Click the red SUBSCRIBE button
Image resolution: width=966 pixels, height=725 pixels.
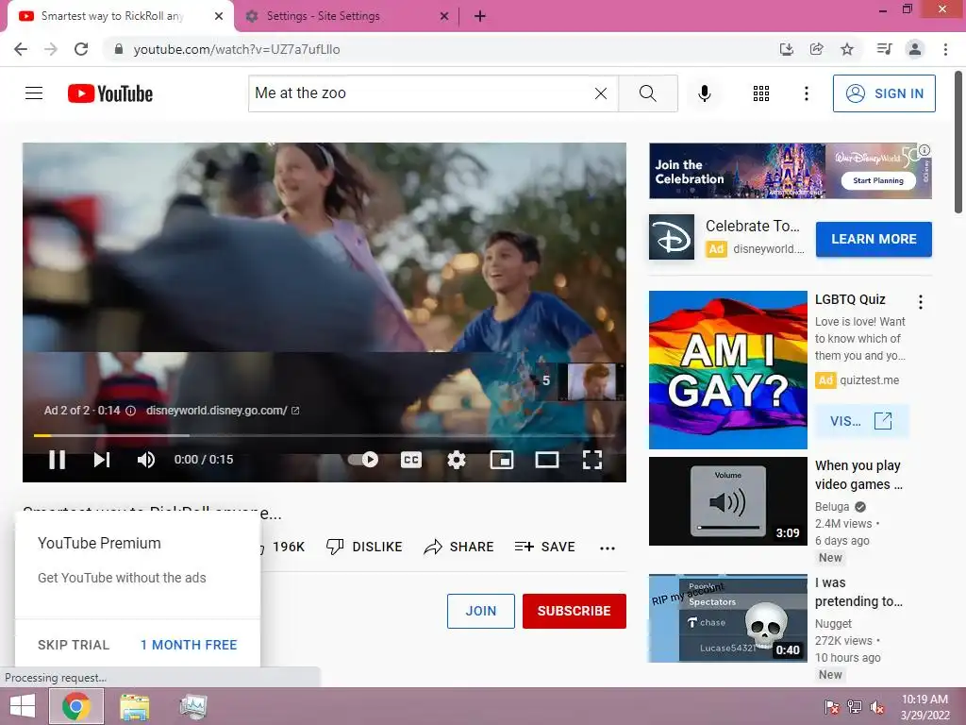click(x=575, y=611)
